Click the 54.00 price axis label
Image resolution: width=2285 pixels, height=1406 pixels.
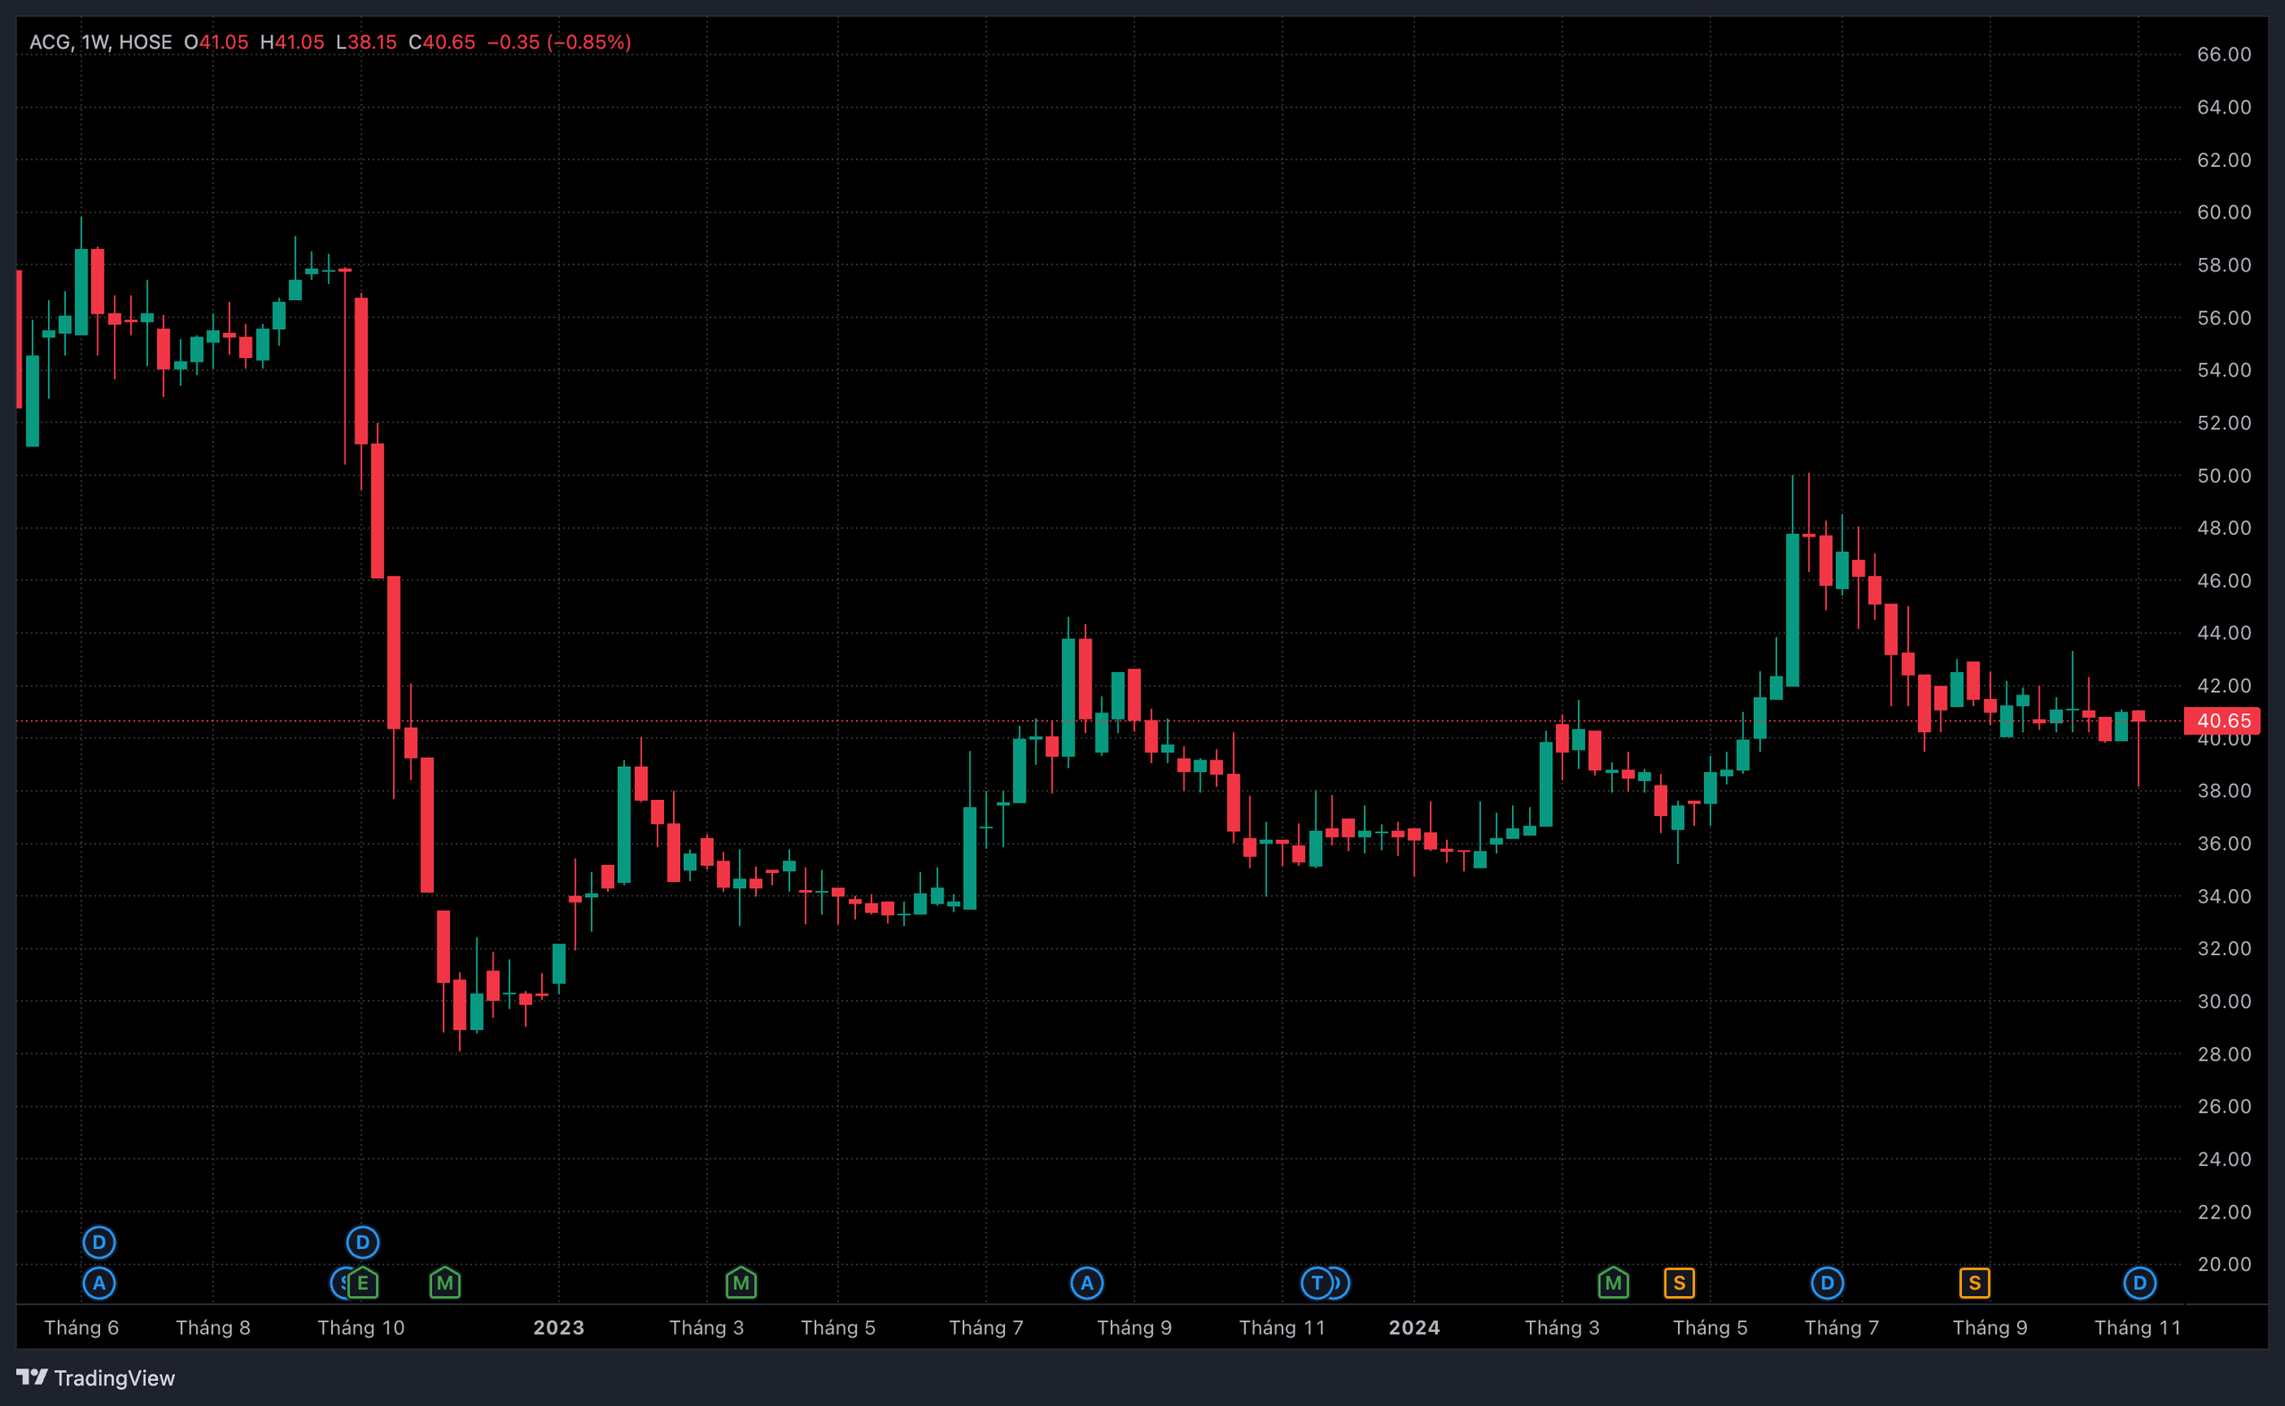[x=2223, y=370]
